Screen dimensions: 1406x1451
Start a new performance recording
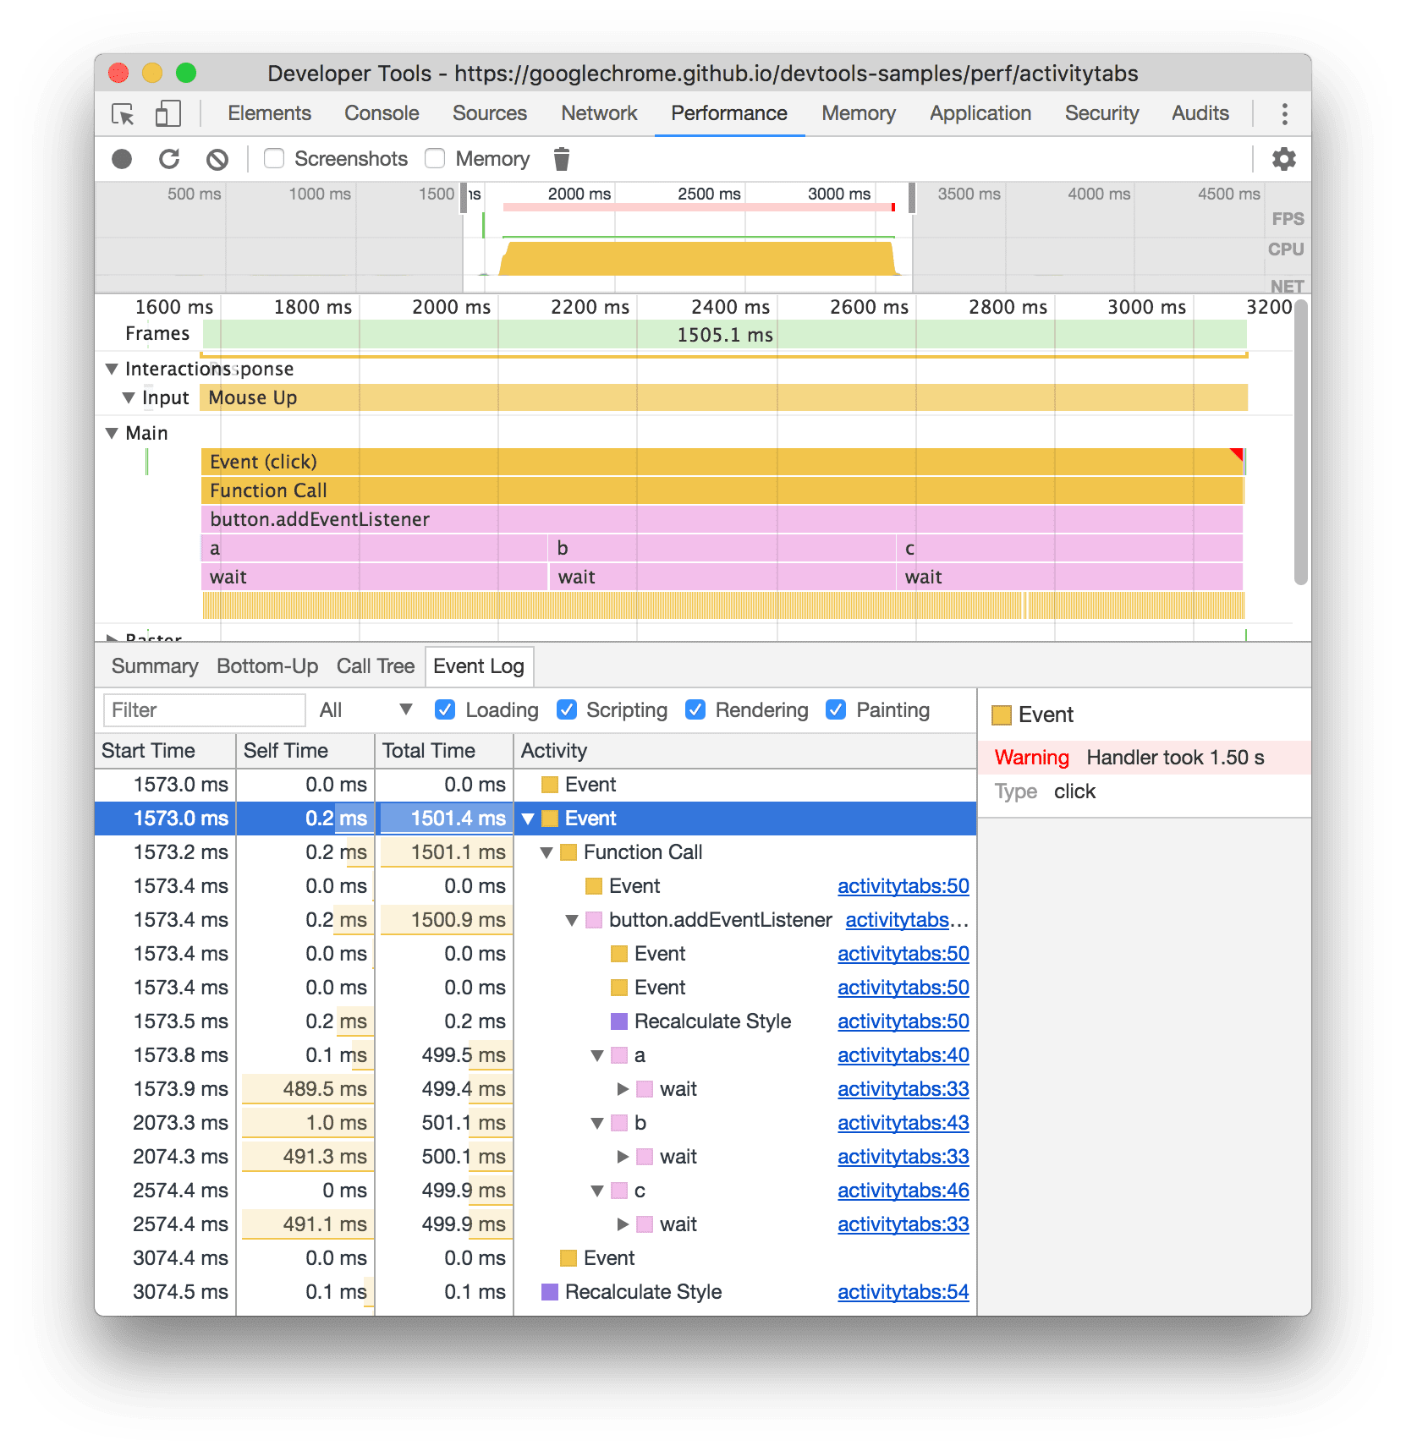[x=121, y=159]
